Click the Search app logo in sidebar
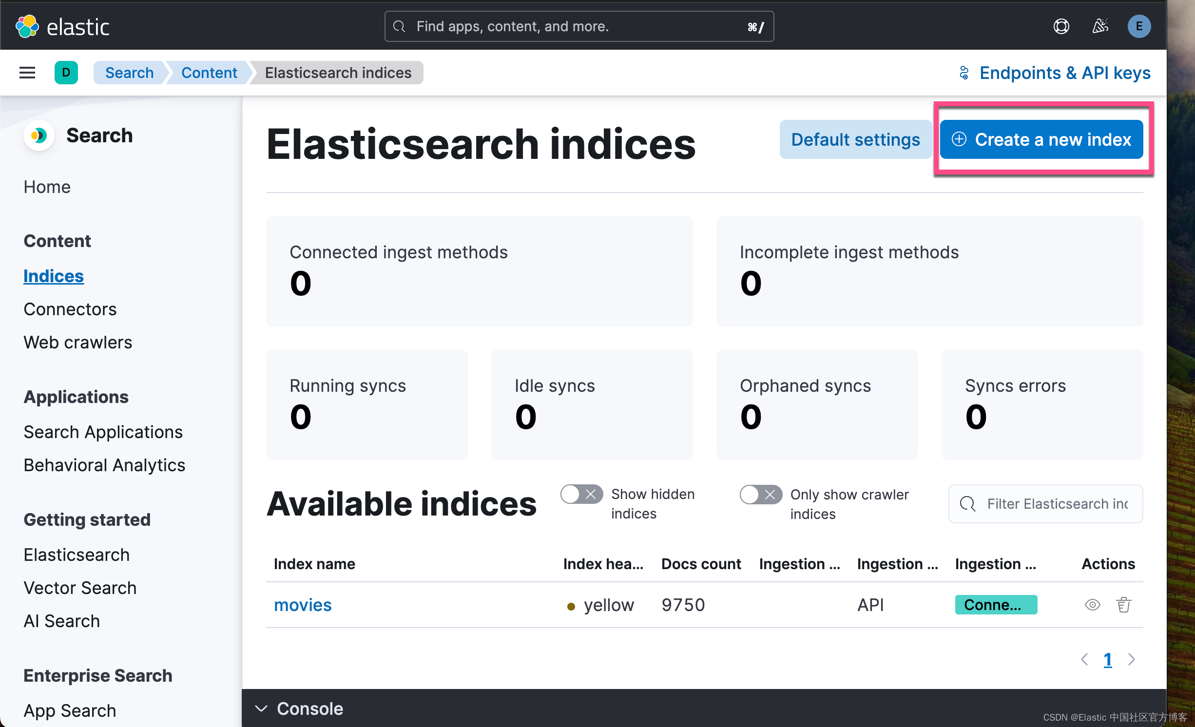The width and height of the screenshot is (1195, 727). click(x=39, y=135)
